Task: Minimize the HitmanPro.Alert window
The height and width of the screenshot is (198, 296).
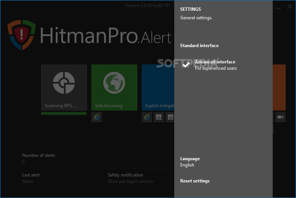Action: (x=278, y=8)
